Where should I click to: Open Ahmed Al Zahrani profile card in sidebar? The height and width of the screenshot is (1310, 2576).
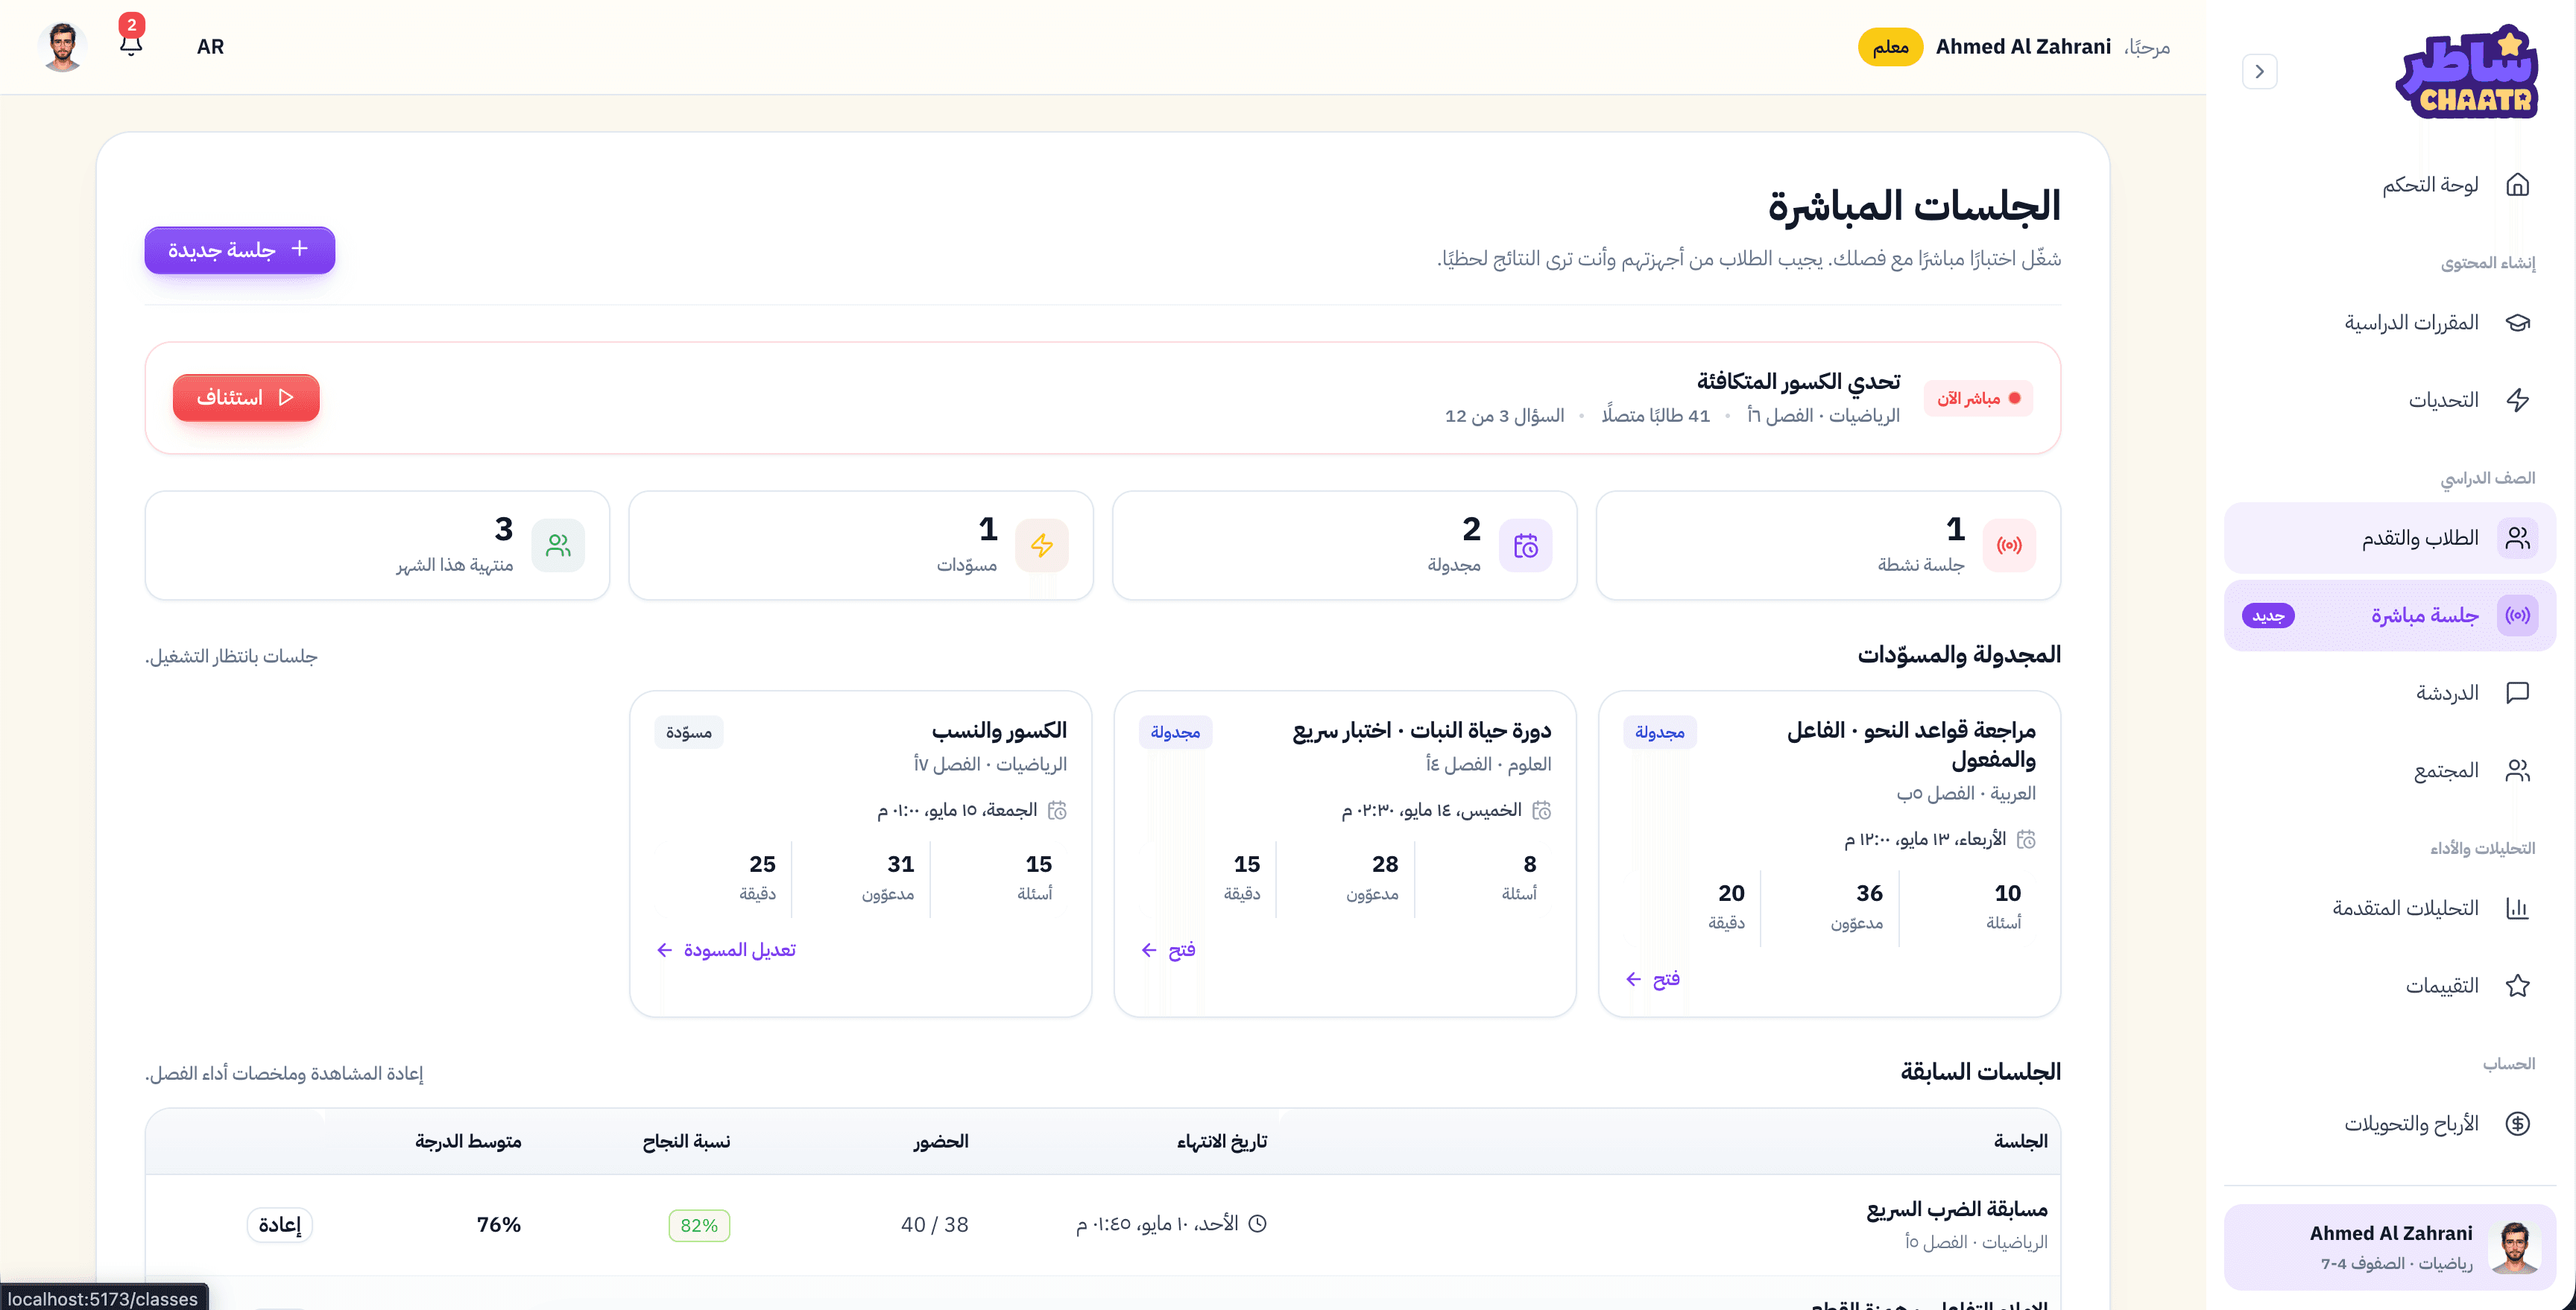pyautogui.click(x=2390, y=1247)
